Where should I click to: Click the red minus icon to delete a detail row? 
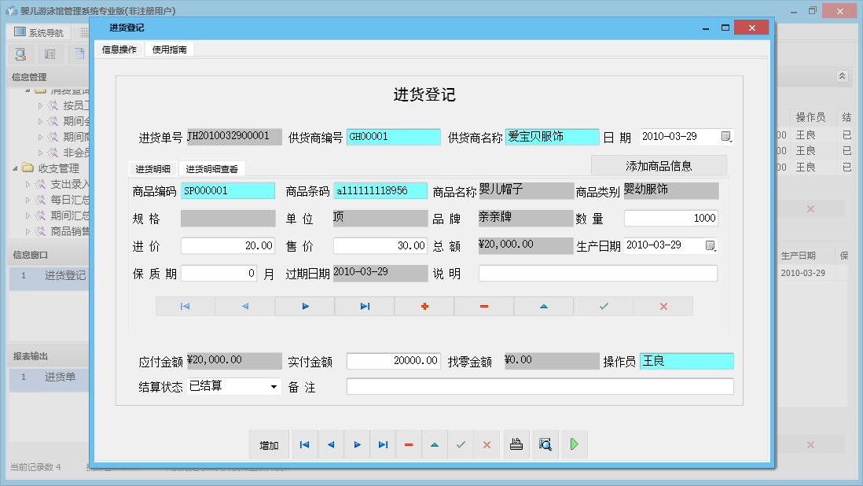[483, 306]
